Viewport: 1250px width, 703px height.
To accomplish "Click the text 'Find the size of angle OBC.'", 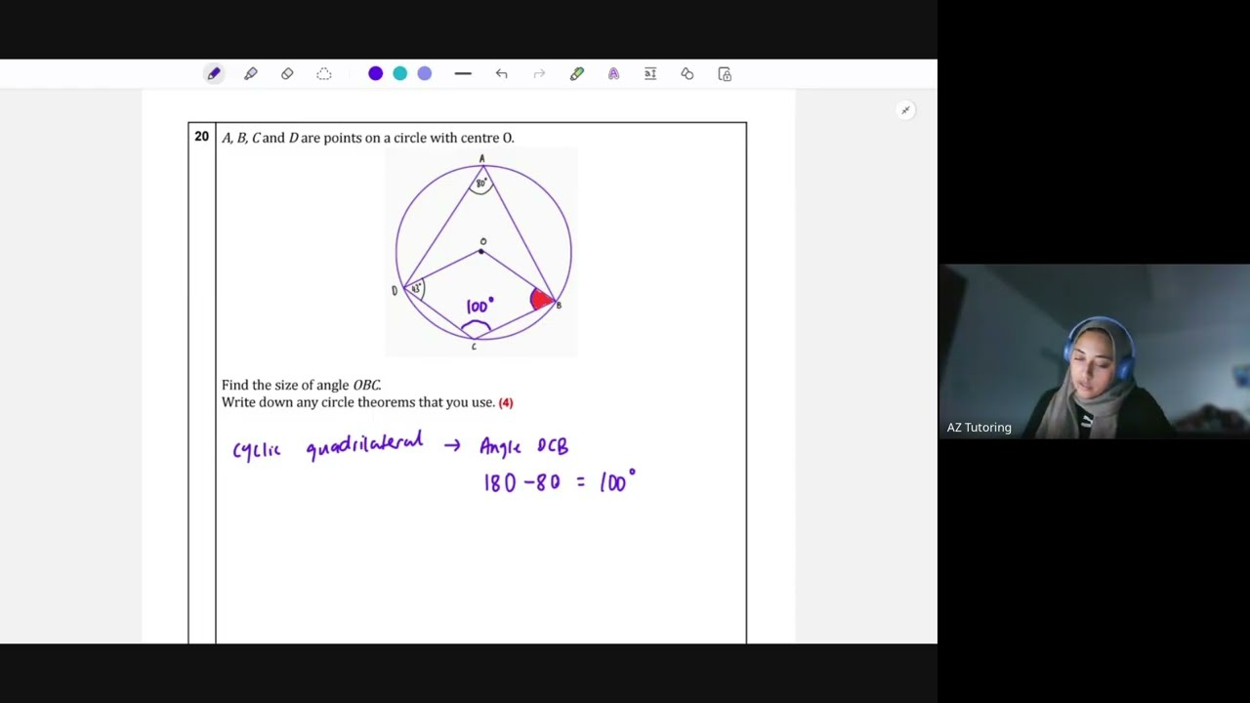I will pyautogui.click(x=301, y=386).
